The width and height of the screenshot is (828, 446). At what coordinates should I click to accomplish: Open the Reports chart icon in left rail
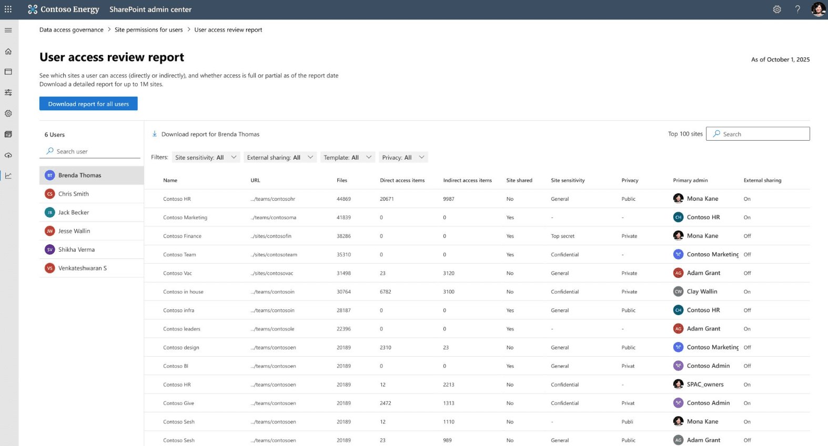point(8,176)
